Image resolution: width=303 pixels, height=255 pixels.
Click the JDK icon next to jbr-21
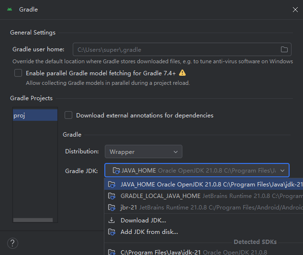pos(112,208)
